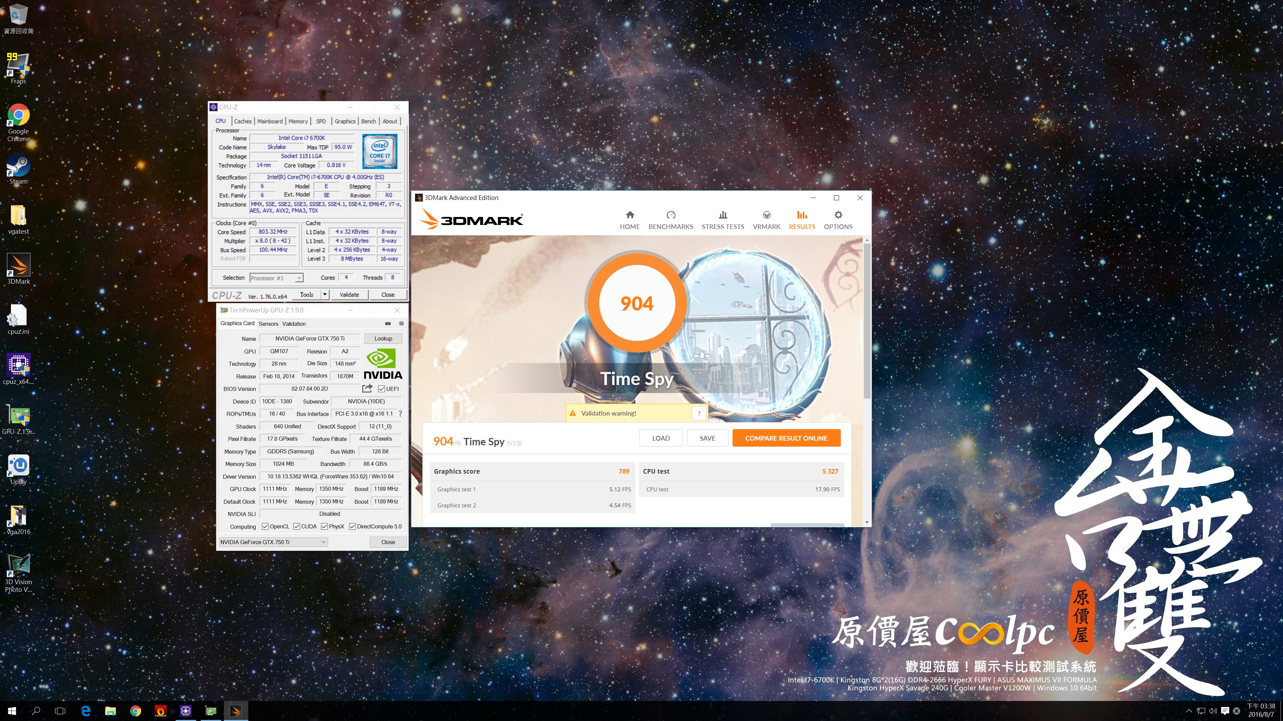Launch 3D Vision Photo Viewer shortcut
Screen dimensions: 1283x721
coord(18,573)
